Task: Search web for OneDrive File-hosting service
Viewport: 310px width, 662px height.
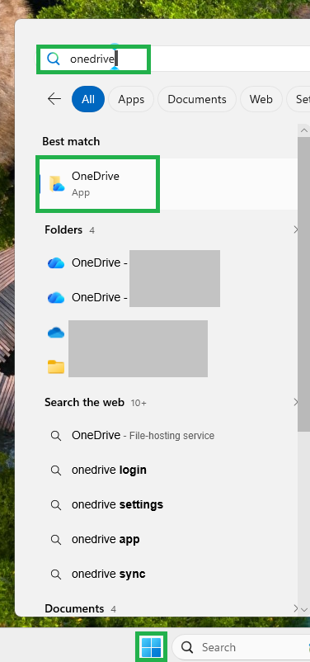Action: (169, 435)
